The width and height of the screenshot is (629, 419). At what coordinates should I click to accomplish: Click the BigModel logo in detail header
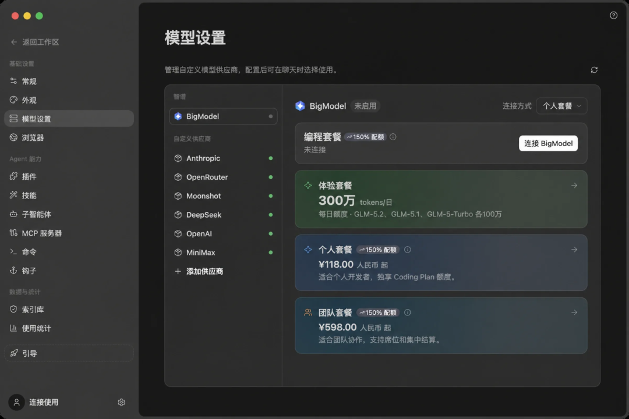pyautogui.click(x=300, y=106)
